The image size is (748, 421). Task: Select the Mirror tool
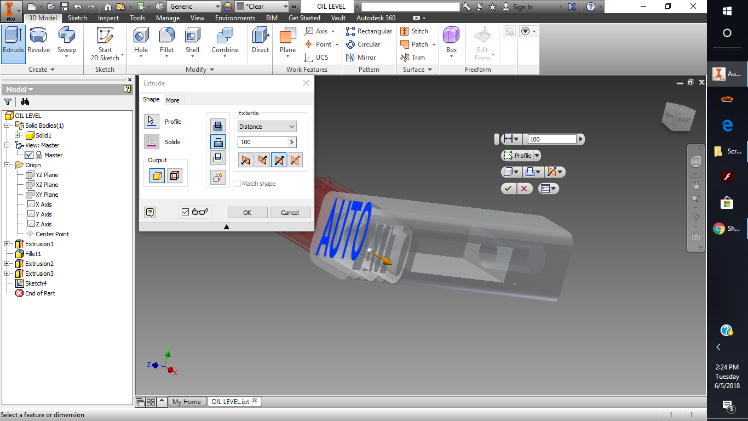(x=361, y=58)
